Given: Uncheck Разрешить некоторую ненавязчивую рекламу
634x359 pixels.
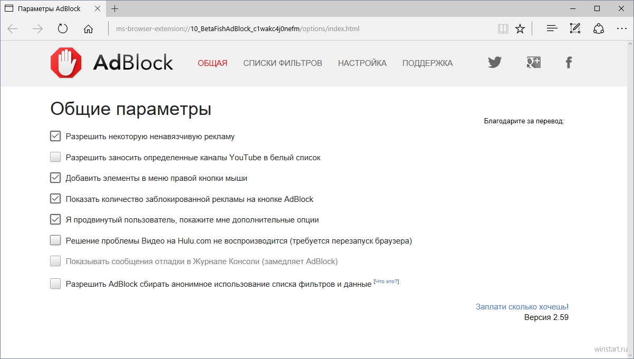Looking at the screenshot, I should point(55,136).
